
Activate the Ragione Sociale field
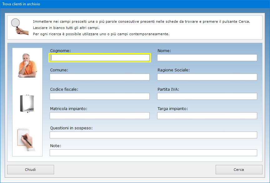point(207,77)
